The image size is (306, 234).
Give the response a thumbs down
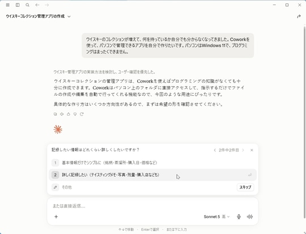(75, 114)
